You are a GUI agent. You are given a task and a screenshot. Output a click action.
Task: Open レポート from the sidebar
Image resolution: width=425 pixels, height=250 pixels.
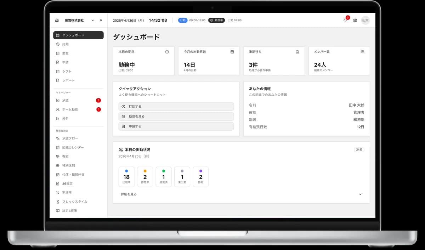[x=78, y=80]
